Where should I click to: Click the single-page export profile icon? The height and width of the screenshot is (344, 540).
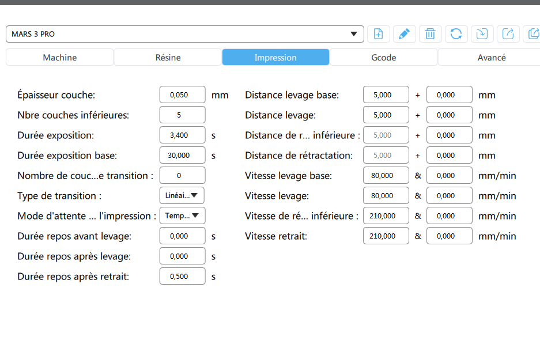pyautogui.click(x=508, y=34)
